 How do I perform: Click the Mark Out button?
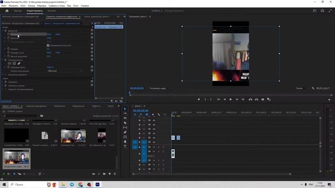click(x=210, y=99)
